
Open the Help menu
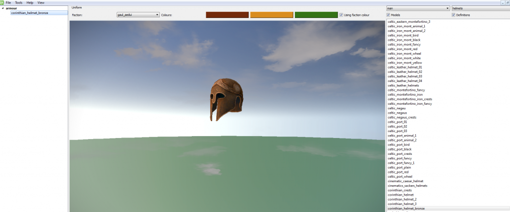(x=30, y=2)
